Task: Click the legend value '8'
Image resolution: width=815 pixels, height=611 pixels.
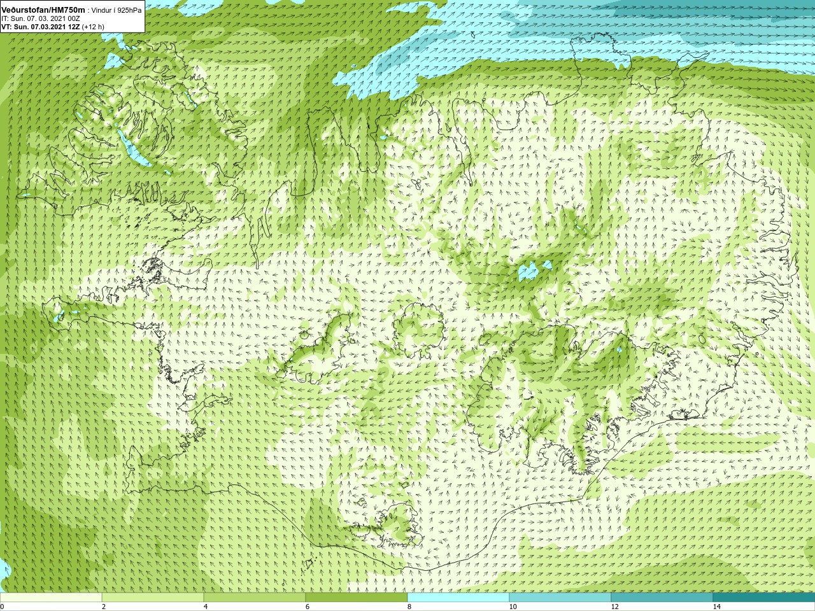Action: point(409,607)
